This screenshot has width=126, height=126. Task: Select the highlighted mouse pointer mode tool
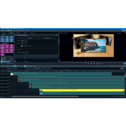(25, 66)
